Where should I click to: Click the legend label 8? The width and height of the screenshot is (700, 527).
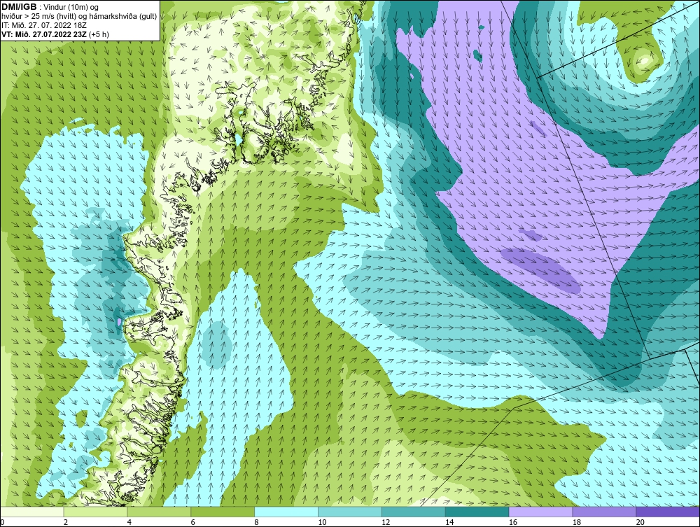point(256,522)
